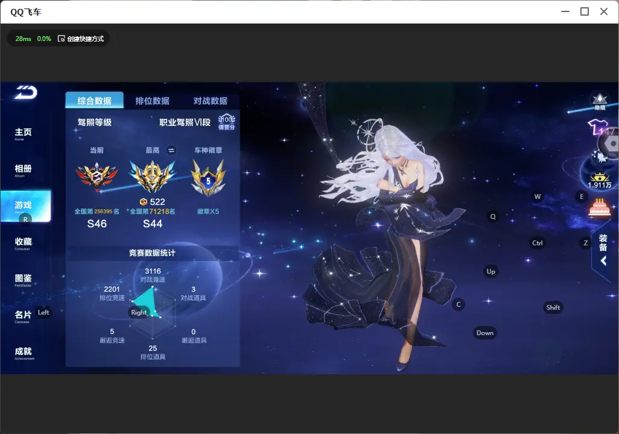Open the purple shirt outfit icon

pyautogui.click(x=599, y=127)
